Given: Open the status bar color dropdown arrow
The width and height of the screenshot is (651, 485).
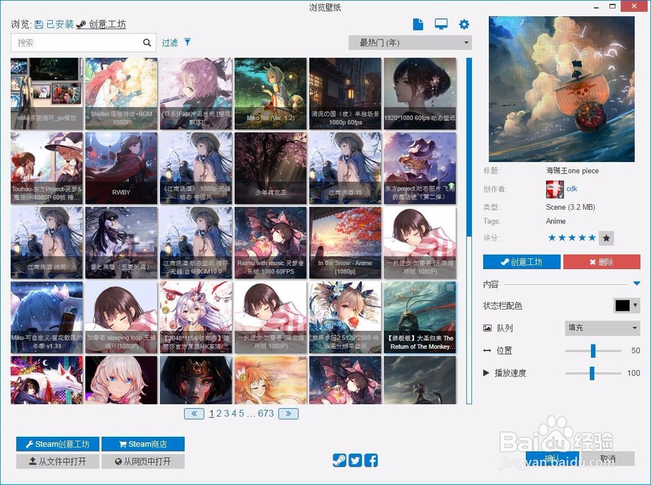Looking at the screenshot, I should [635, 306].
